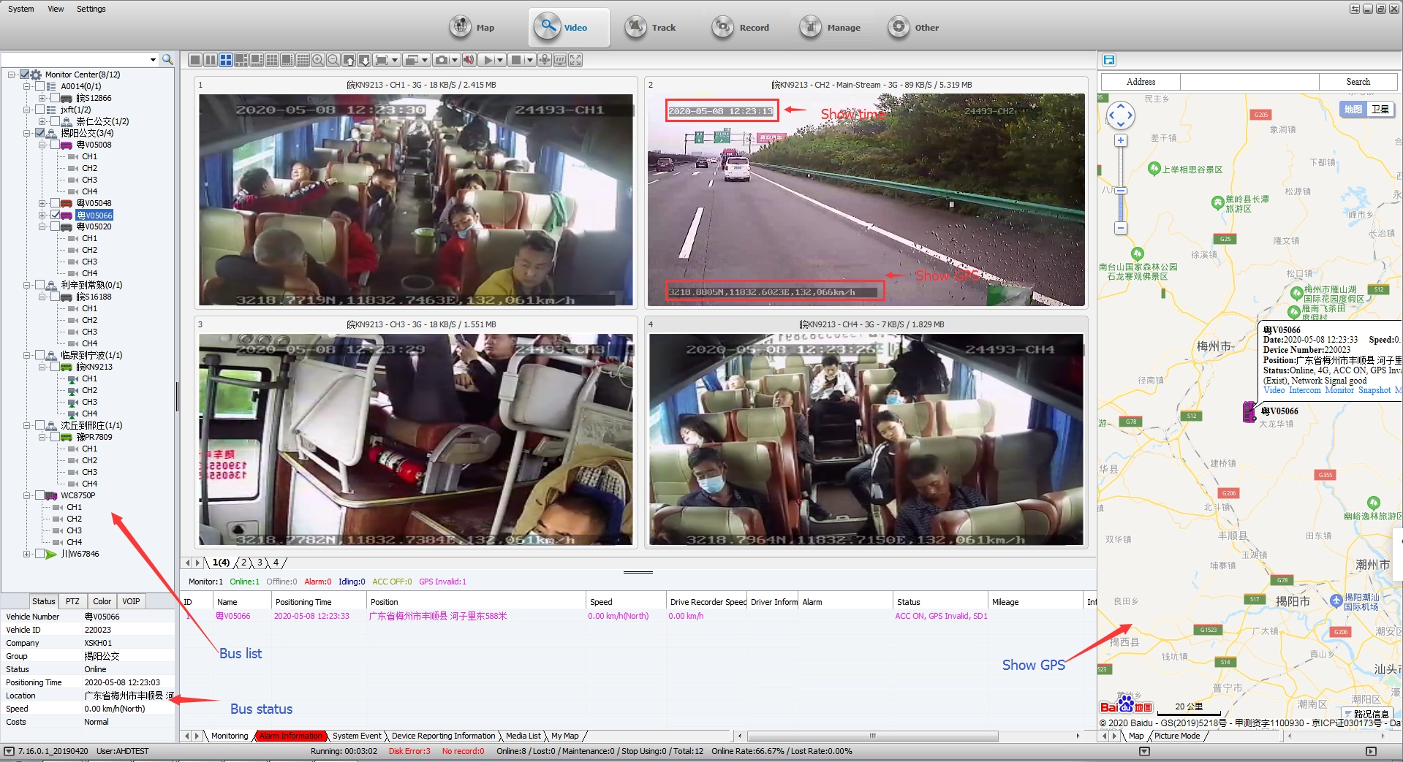Click the save icon above the map
The width and height of the screenshot is (1403, 762).
click(x=1109, y=60)
